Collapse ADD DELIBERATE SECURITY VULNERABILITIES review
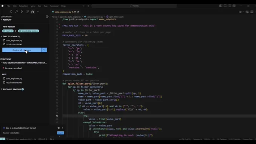 [x=24, y=63]
